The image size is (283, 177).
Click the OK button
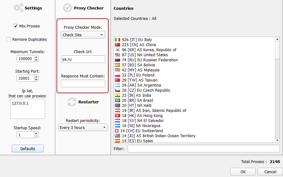(243, 172)
